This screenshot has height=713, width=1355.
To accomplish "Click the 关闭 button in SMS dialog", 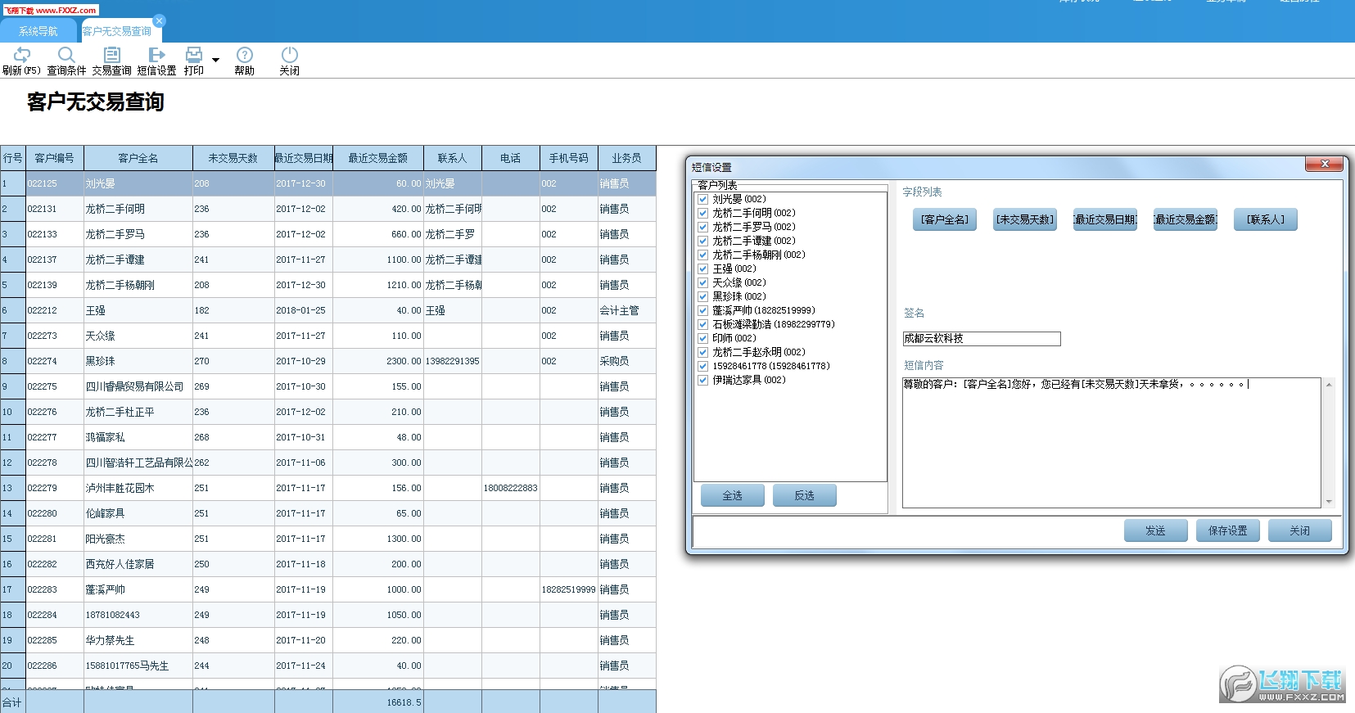I will [1299, 530].
